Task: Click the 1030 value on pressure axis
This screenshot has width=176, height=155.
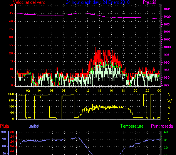Action: 168,17
